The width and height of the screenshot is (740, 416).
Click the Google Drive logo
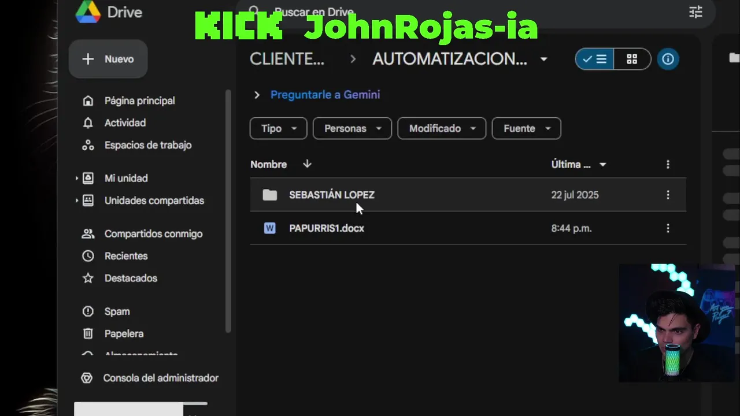pos(88,12)
